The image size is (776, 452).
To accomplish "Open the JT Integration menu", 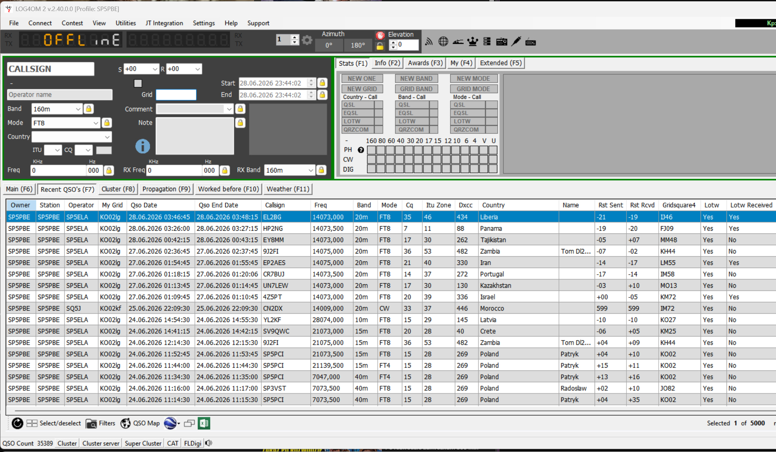I will click(x=164, y=23).
